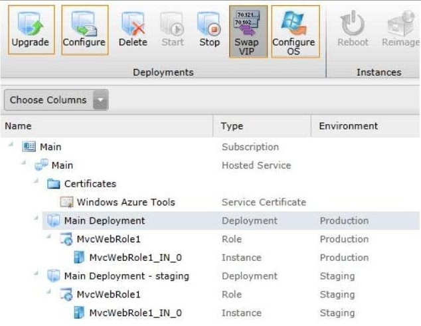Click the production MvcWebRole1 role icon
Image resolution: width=421 pixels, height=326 pixels.
point(66,239)
